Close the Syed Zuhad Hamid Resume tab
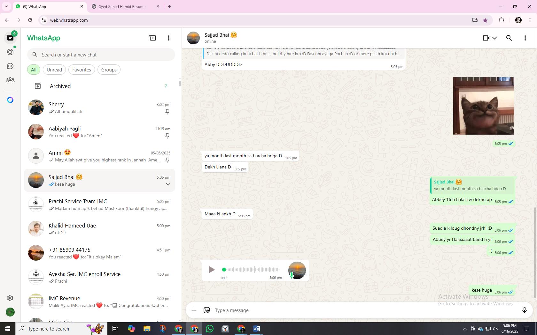 [158, 6]
